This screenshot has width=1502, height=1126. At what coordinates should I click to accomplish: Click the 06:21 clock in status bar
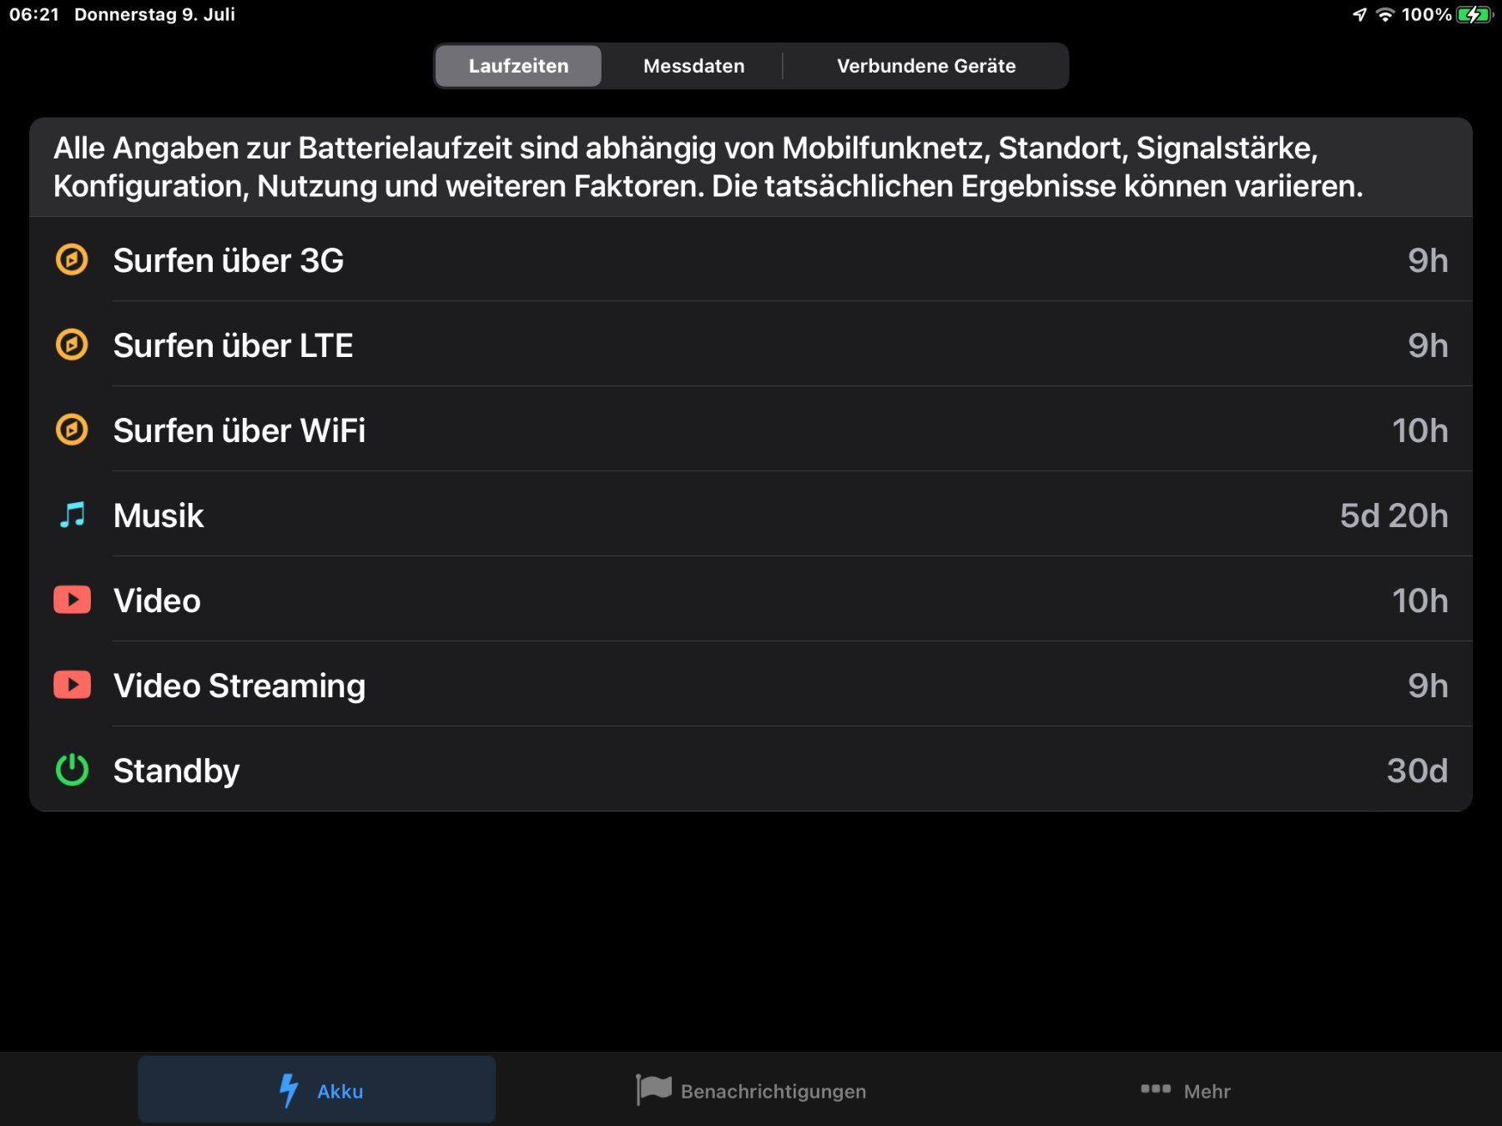34,14
